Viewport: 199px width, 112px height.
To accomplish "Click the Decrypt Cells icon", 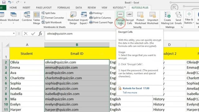I will [x=130, y=18].
